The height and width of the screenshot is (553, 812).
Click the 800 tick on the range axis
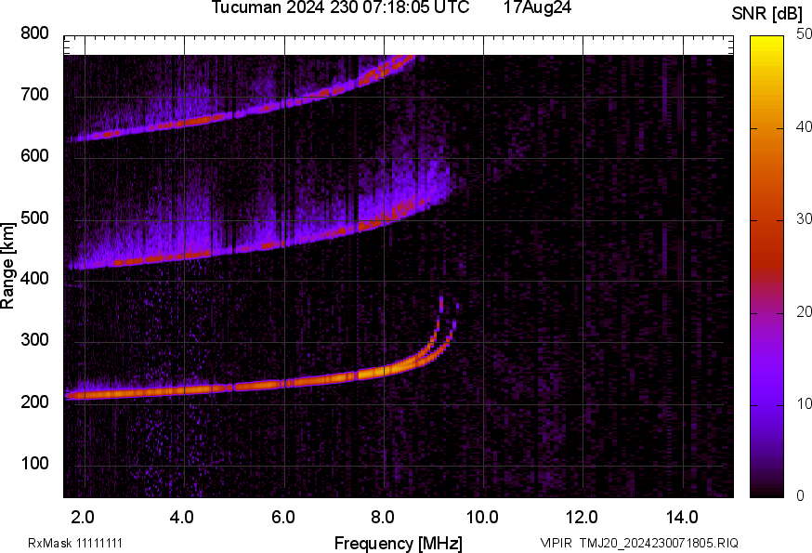pyautogui.click(x=34, y=33)
